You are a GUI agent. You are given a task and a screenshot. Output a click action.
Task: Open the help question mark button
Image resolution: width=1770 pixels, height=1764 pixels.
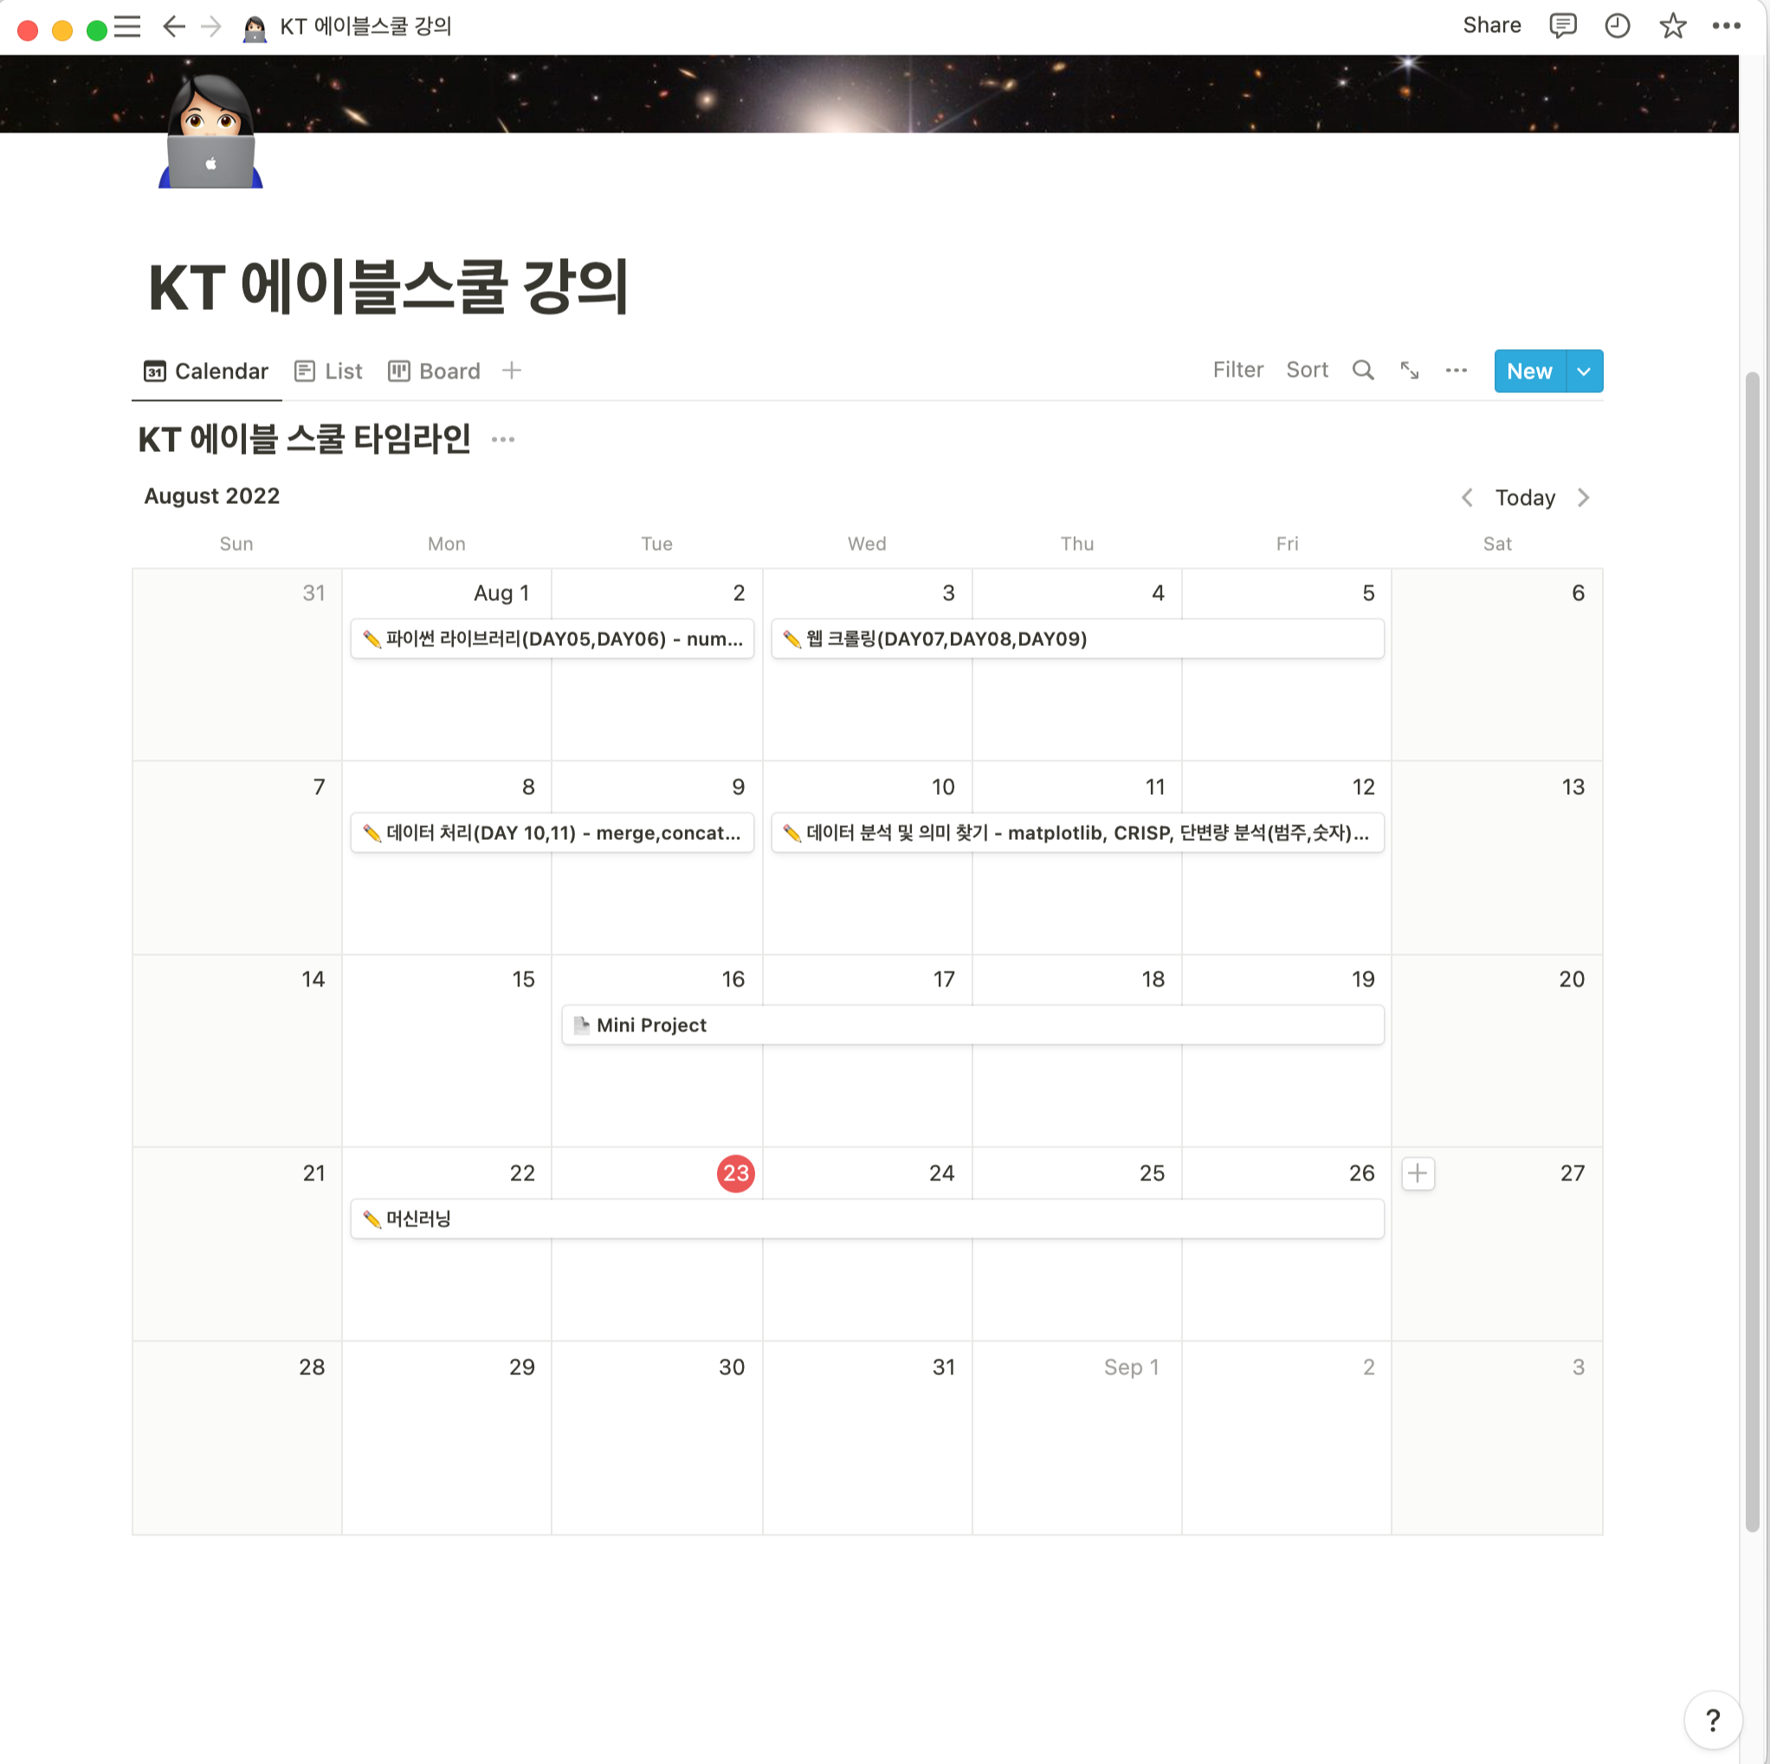(x=1712, y=1719)
